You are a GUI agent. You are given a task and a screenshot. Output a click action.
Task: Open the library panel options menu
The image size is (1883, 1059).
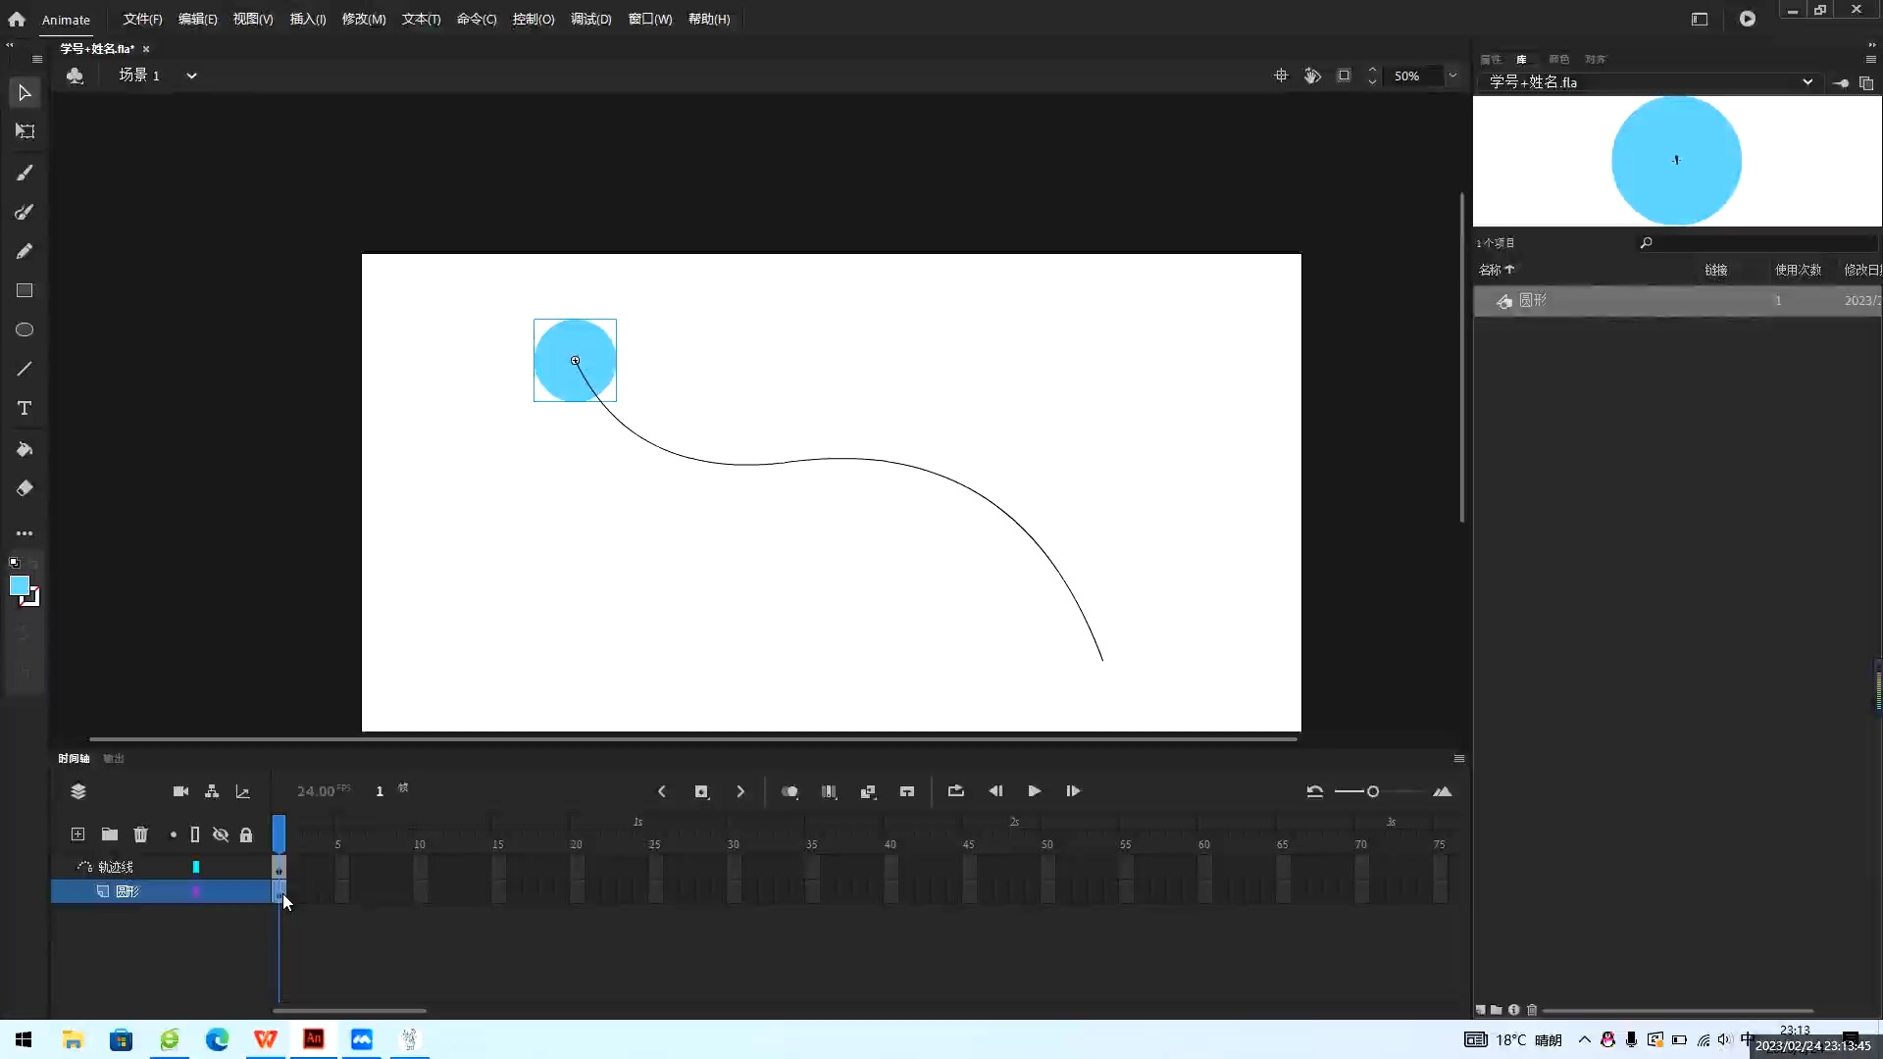[x=1870, y=59]
